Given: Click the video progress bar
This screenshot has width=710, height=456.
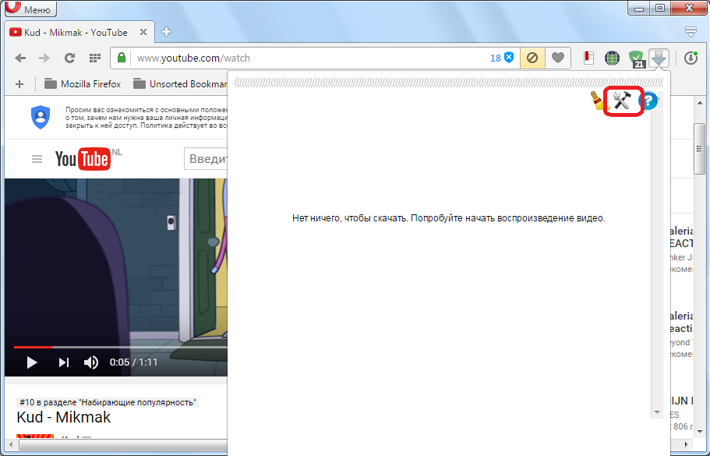Looking at the screenshot, I should (117, 347).
